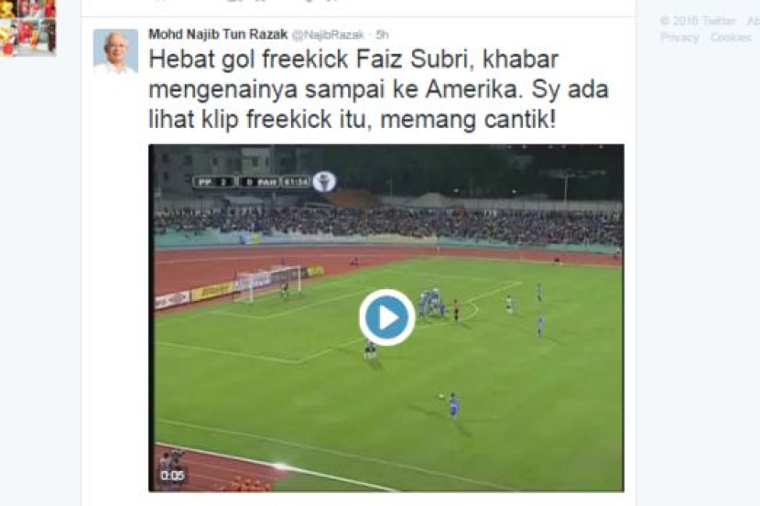
Task: Click the trophy logo beside the scoreboard
Action: click(324, 181)
